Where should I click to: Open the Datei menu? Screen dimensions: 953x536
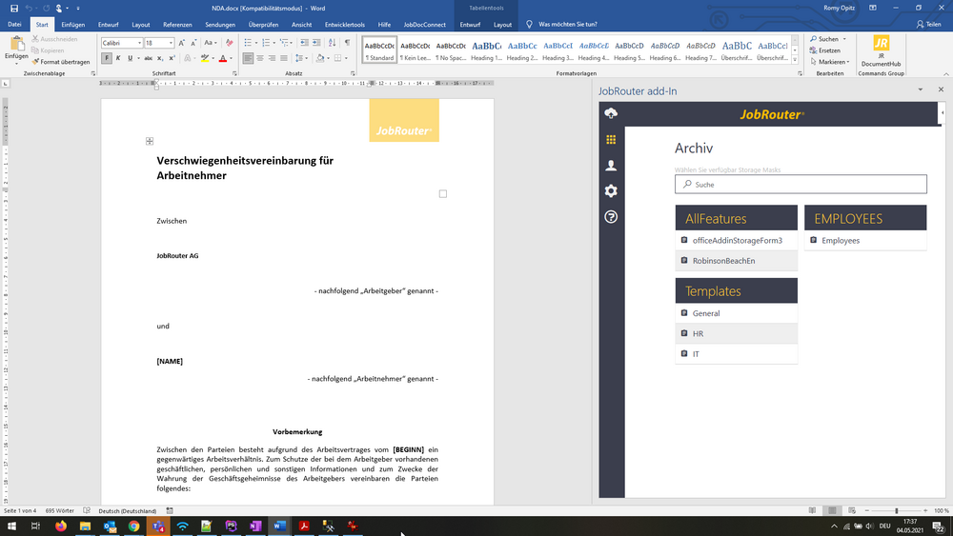point(14,25)
